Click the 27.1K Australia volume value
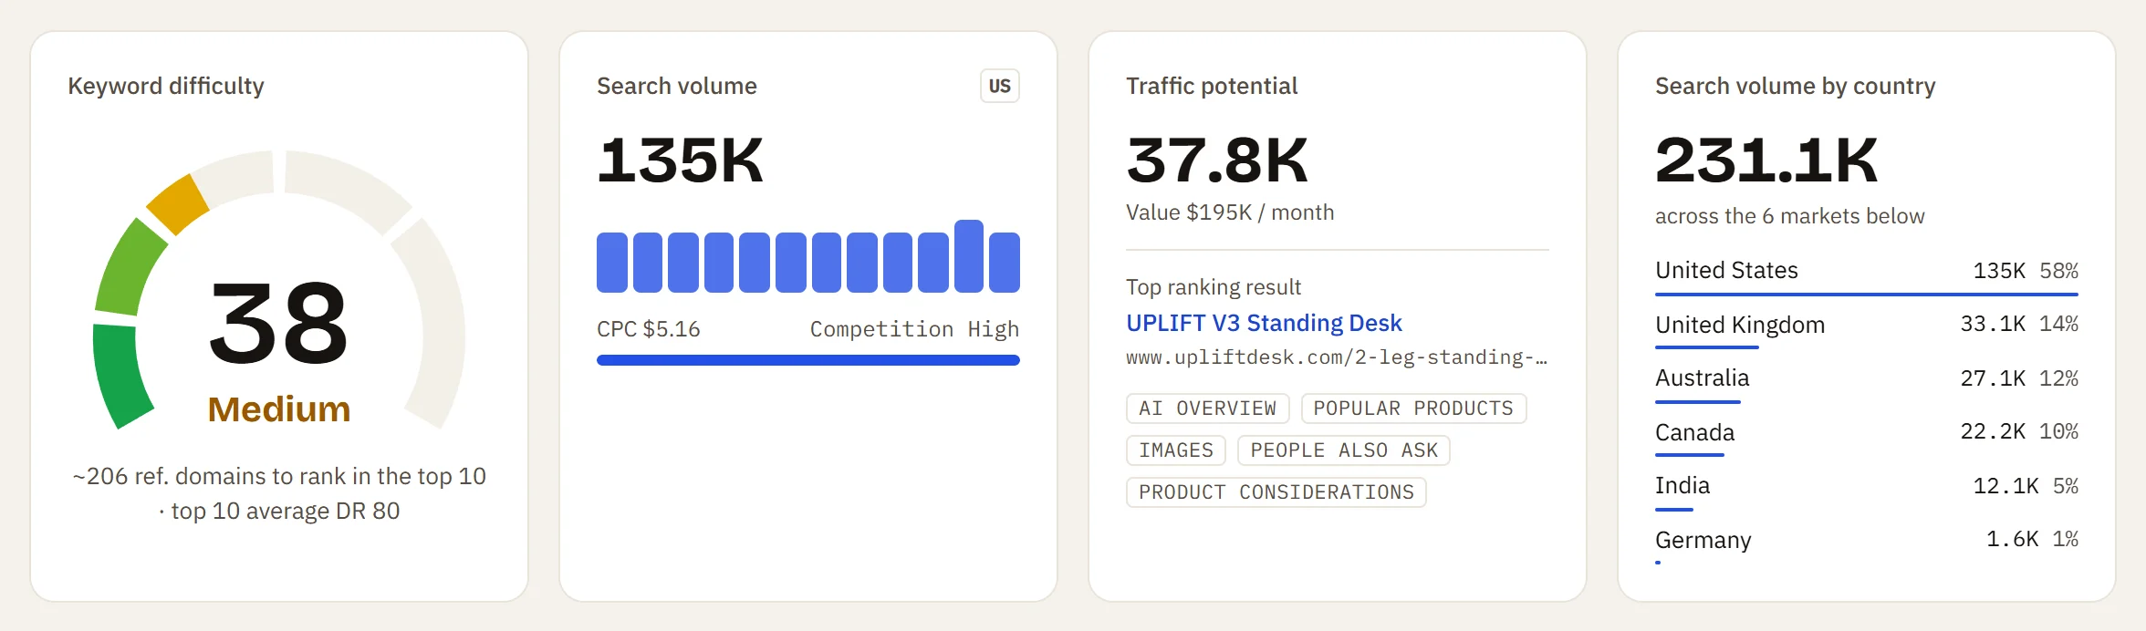The image size is (2146, 631). point(1993,378)
